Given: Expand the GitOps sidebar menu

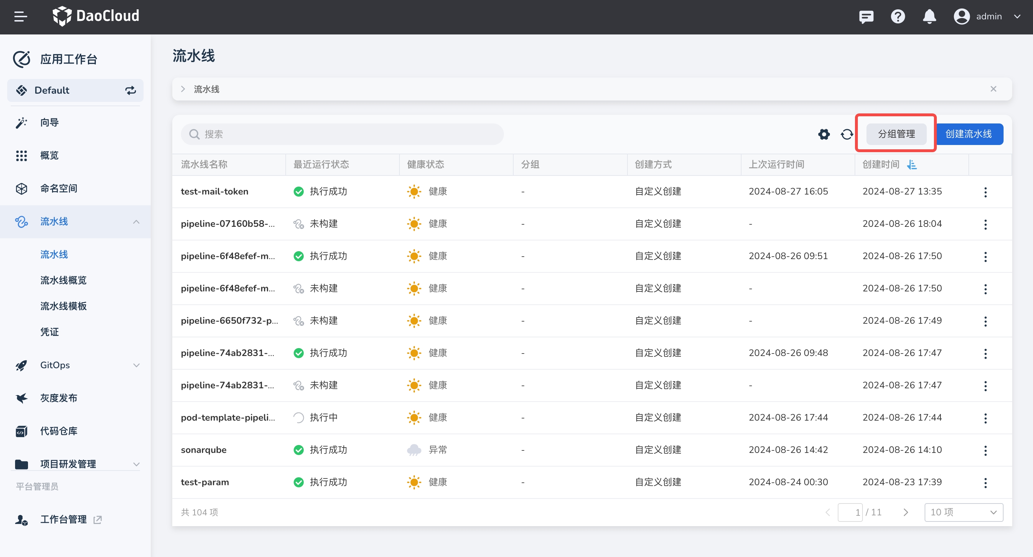Looking at the screenshot, I should pos(136,365).
